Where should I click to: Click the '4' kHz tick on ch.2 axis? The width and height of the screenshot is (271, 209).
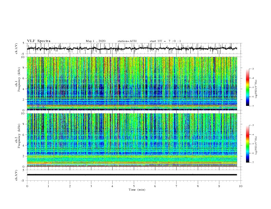coord(24,145)
